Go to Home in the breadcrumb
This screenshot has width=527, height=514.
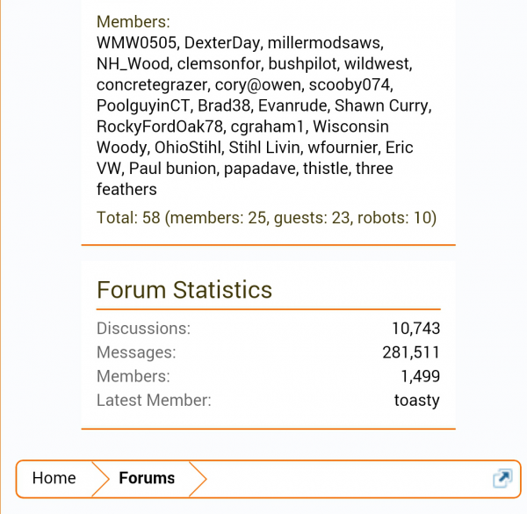coord(54,478)
